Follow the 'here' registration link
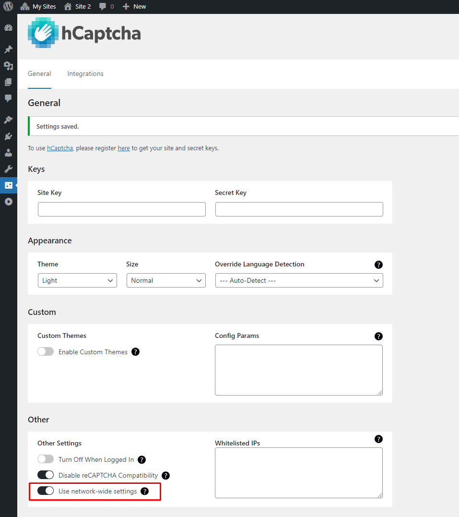The height and width of the screenshot is (517, 459). (124, 148)
